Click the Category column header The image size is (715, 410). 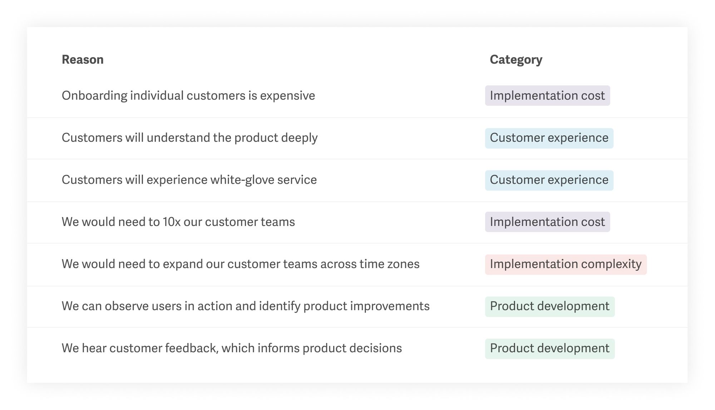coord(516,60)
